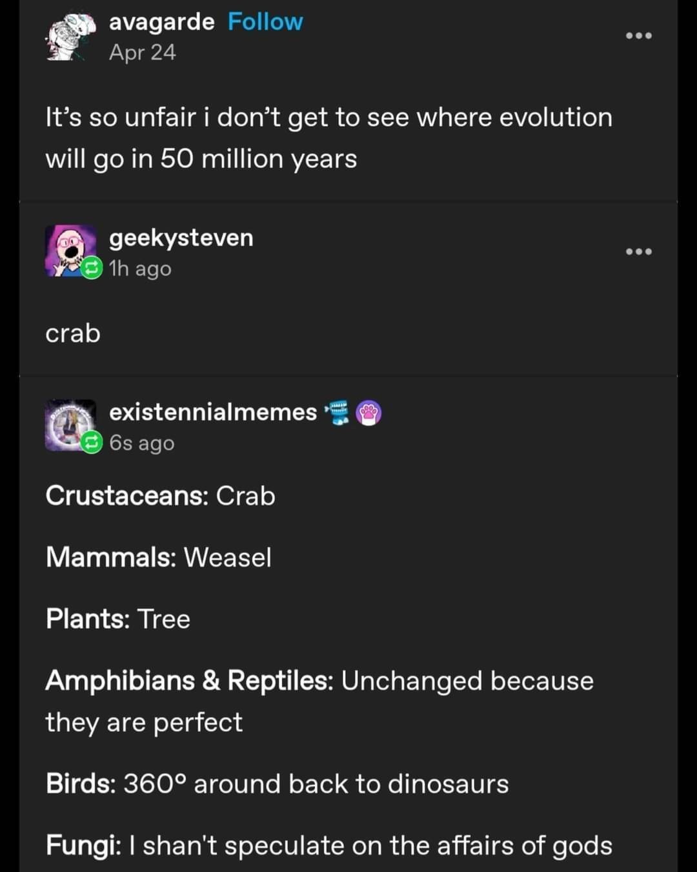Click the reblog badge on existennialmemes' avatar
This screenshot has width=697, height=872.
[91, 442]
